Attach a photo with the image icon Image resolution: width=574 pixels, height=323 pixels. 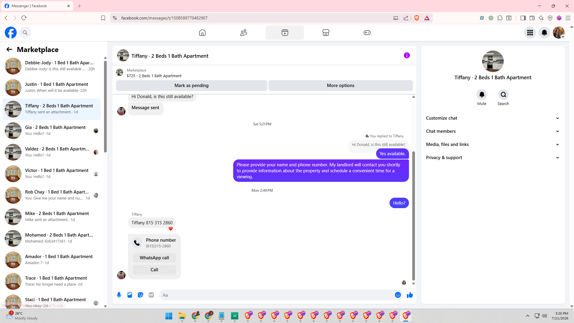[130, 295]
